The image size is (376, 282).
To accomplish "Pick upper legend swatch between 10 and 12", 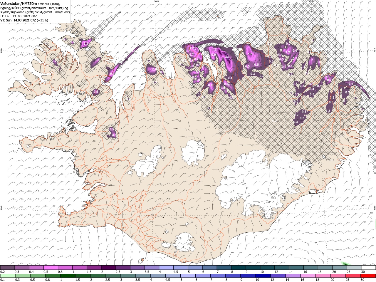I will click(x=267, y=268).
